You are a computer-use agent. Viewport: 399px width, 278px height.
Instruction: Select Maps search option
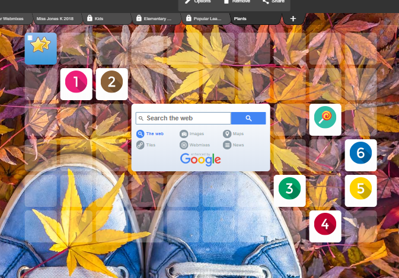click(234, 134)
